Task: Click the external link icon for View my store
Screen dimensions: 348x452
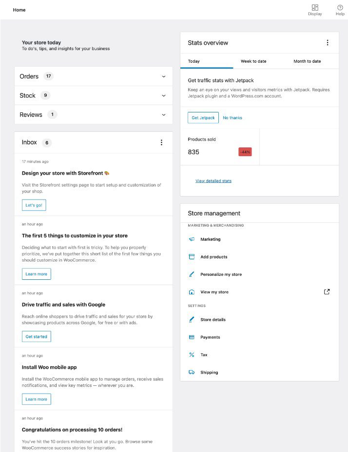Action: pos(327,292)
